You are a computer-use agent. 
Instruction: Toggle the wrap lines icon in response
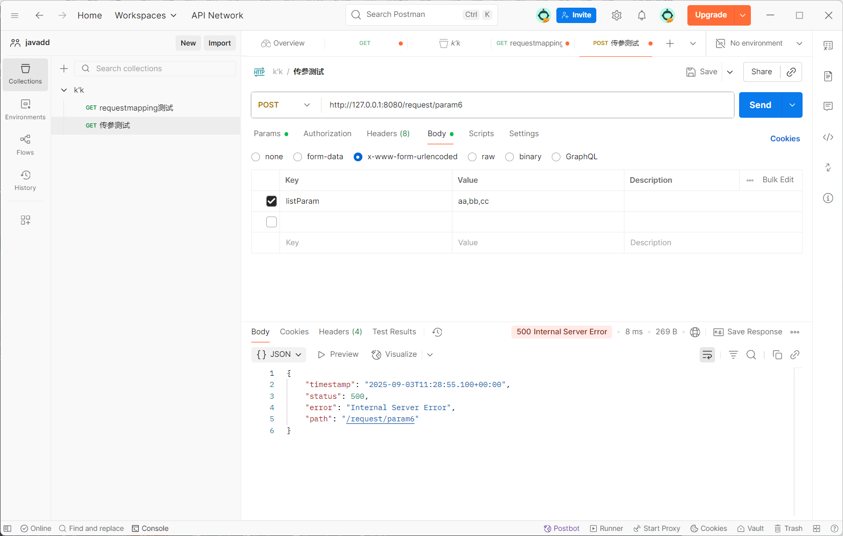707,355
